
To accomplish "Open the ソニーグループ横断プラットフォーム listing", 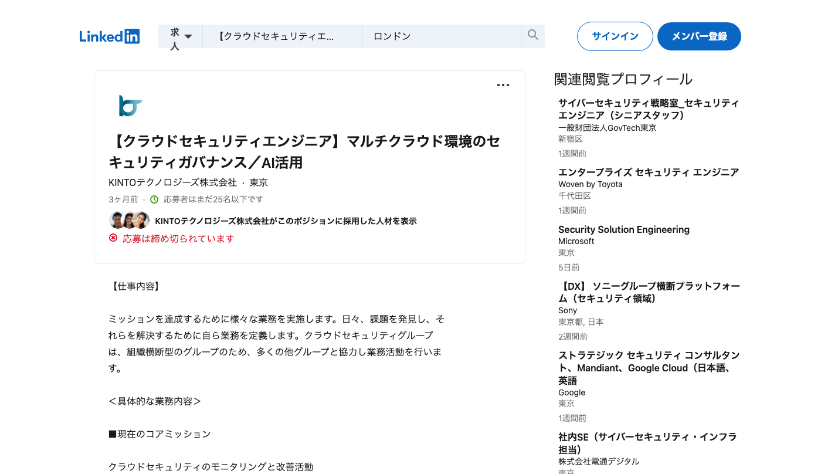I will (649, 292).
